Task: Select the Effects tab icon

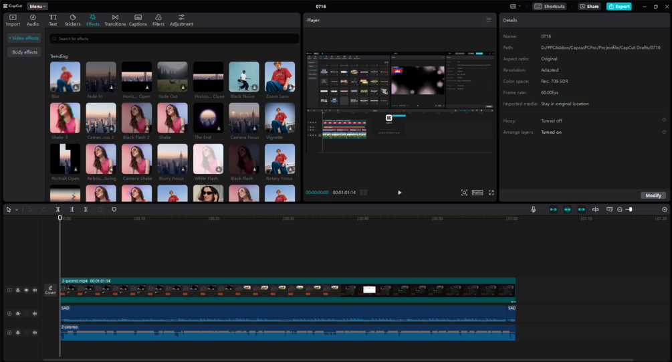Action: coord(92,17)
